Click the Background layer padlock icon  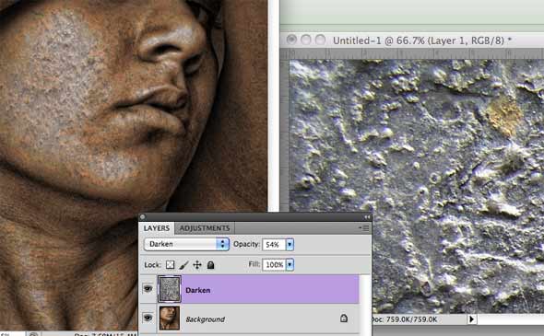pyautogui.click(x=344, y=318)
